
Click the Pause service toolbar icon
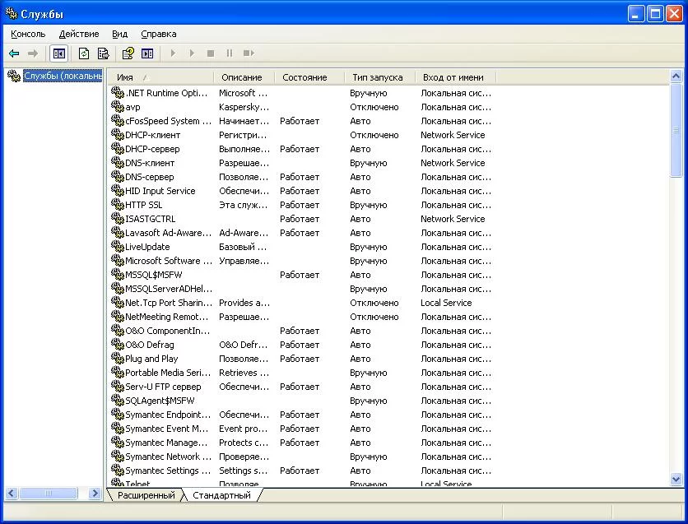coord(230,53)
